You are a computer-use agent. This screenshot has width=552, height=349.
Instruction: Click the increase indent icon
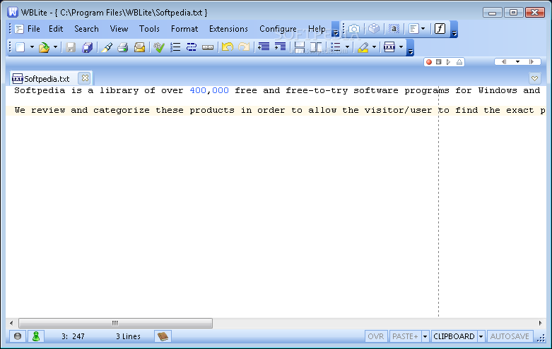coord(280,47)
